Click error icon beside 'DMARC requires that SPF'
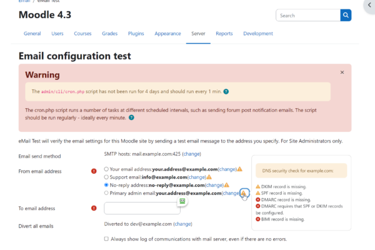Image resolution: width=375 pixels, height=250 pixels. click(x=257, y=206)
